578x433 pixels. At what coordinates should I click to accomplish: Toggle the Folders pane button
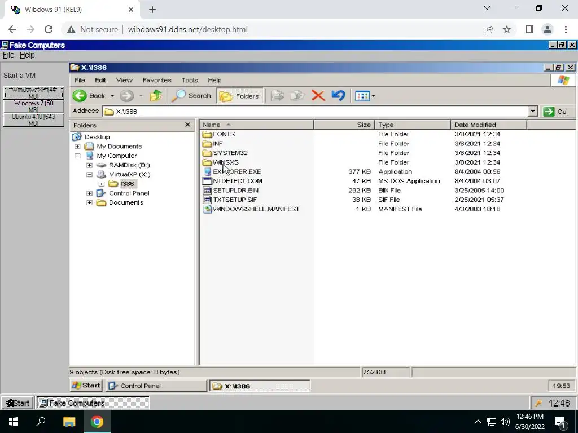click(240, 96)
